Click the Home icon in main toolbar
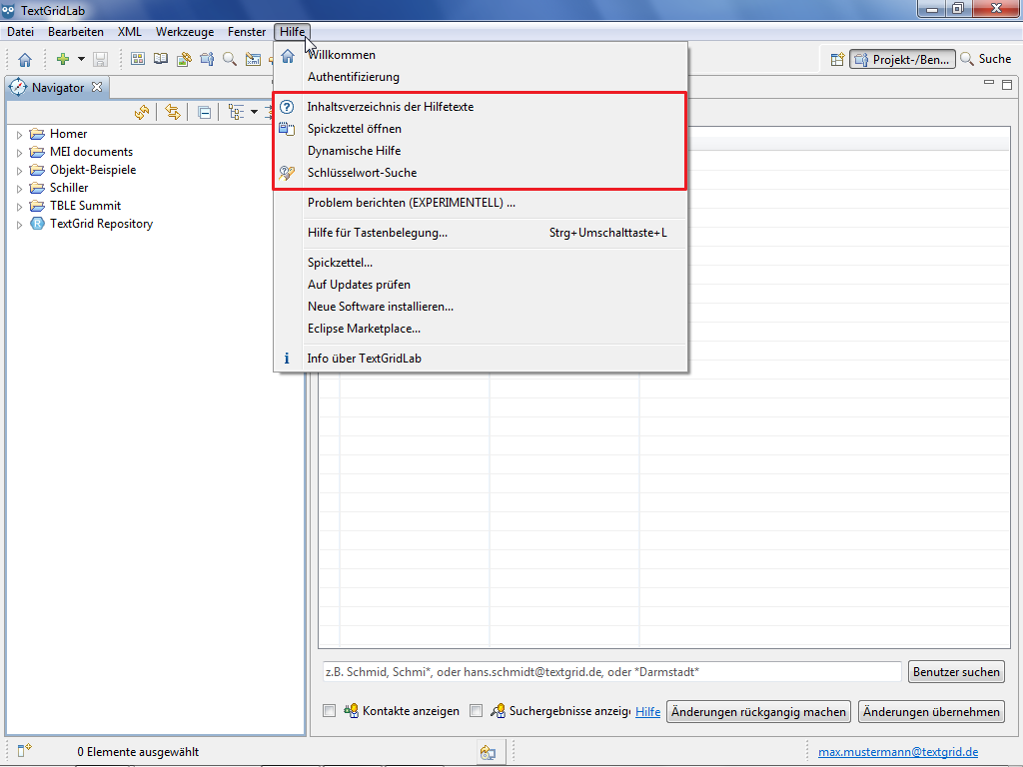Viewport: 1023px width, 767px height. 25,60
